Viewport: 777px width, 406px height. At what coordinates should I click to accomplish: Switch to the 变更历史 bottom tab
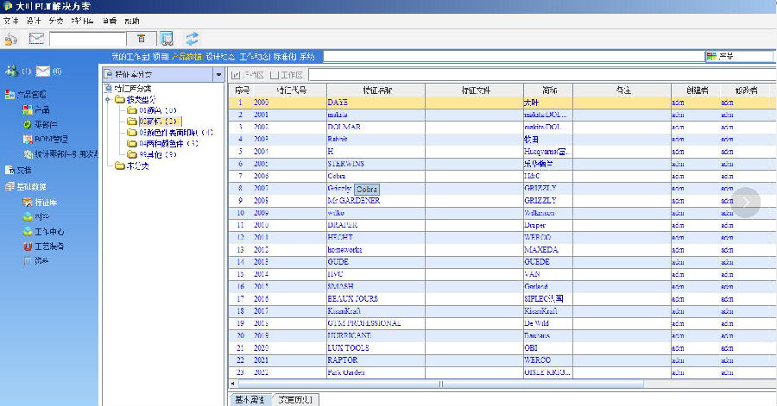pos(294,399)
